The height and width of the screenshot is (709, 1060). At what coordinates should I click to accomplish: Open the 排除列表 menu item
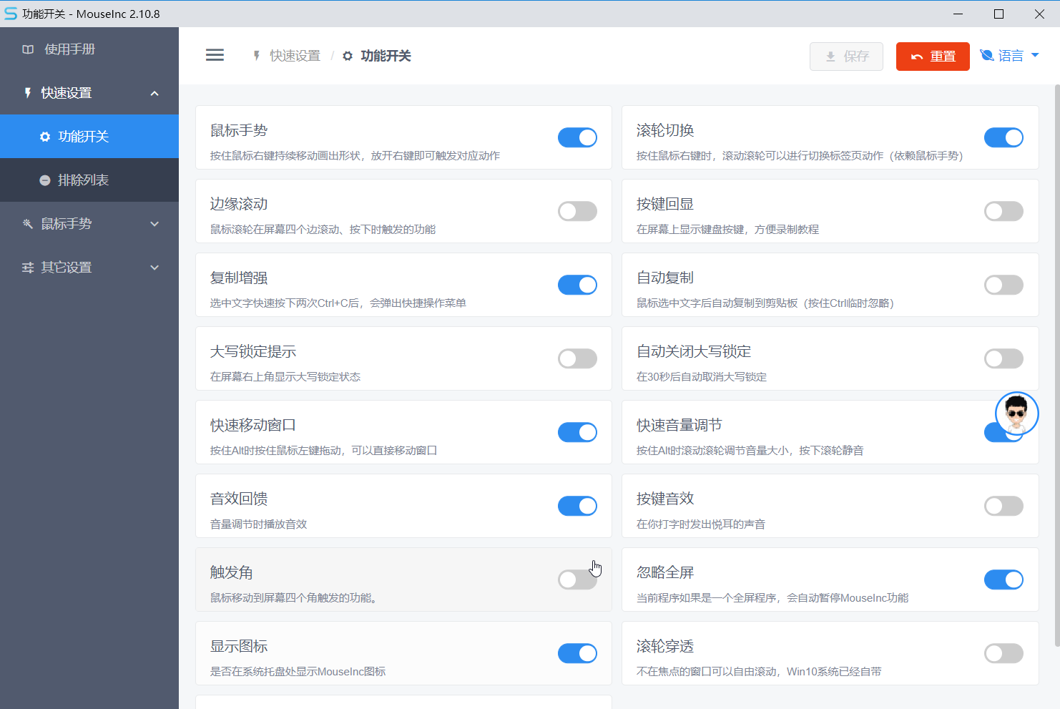point(83,180)
